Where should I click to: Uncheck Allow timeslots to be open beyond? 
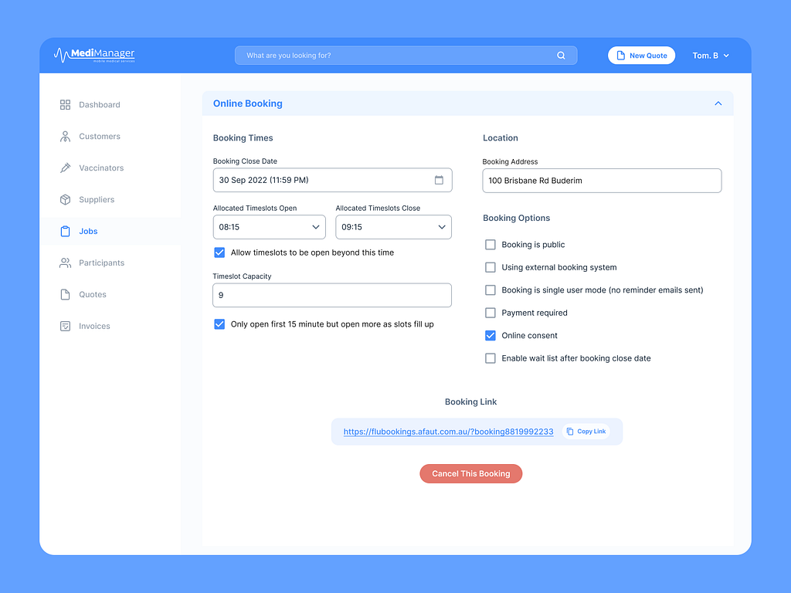coord(219,252)
